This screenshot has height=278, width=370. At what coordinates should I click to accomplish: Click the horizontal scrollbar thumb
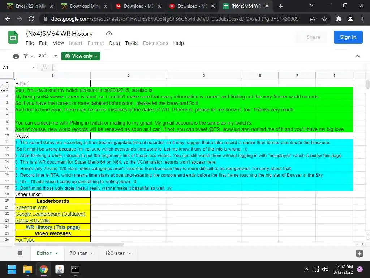coord(69,244)
